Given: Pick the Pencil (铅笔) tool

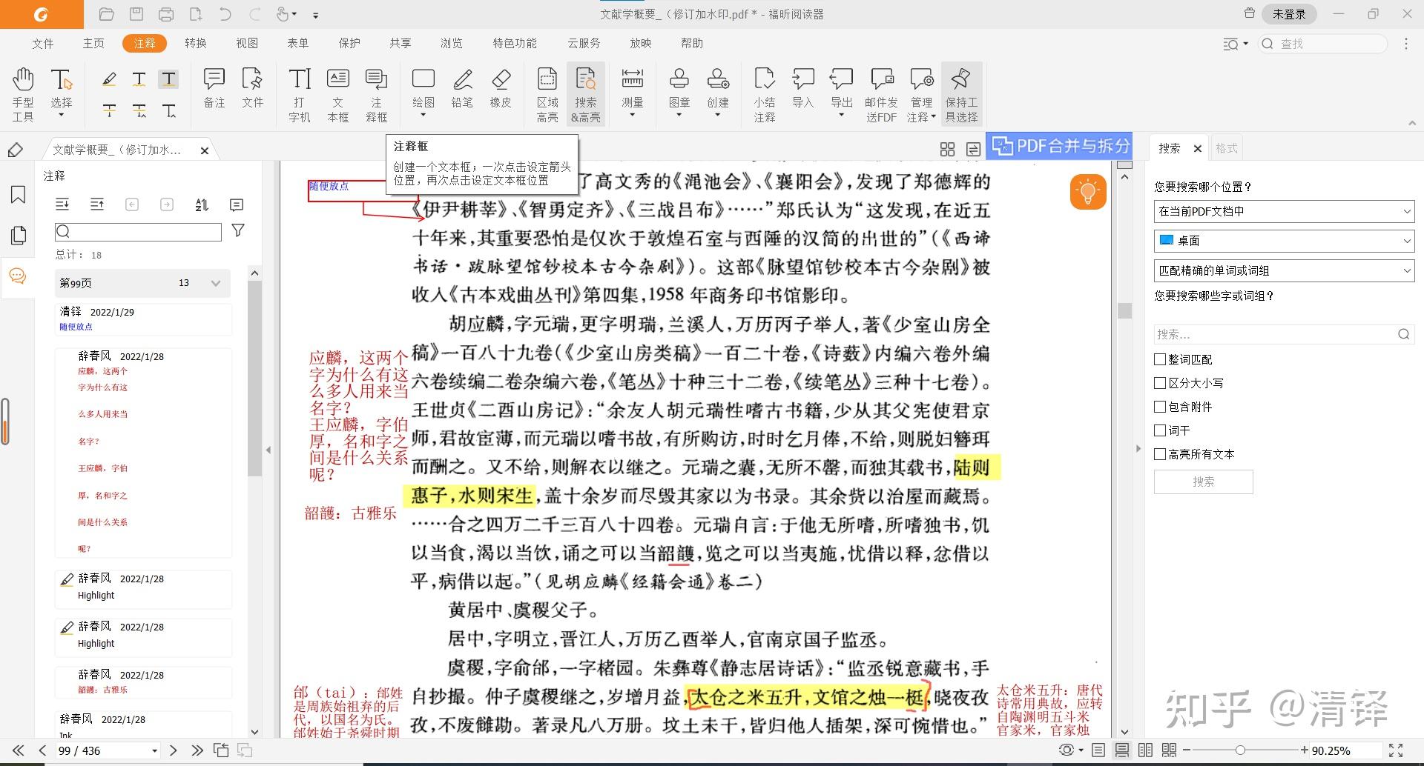Looking at the screenshot, I should pos(462,87).
